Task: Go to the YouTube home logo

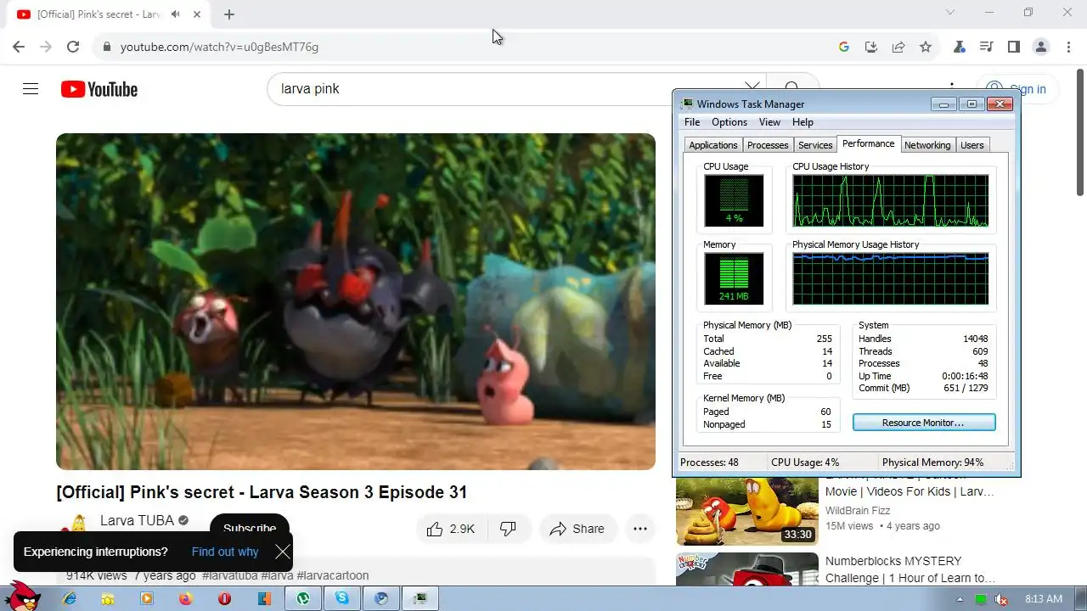Action: point(99,89)
